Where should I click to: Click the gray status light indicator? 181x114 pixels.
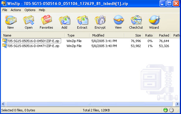click(x=171, y=110)
